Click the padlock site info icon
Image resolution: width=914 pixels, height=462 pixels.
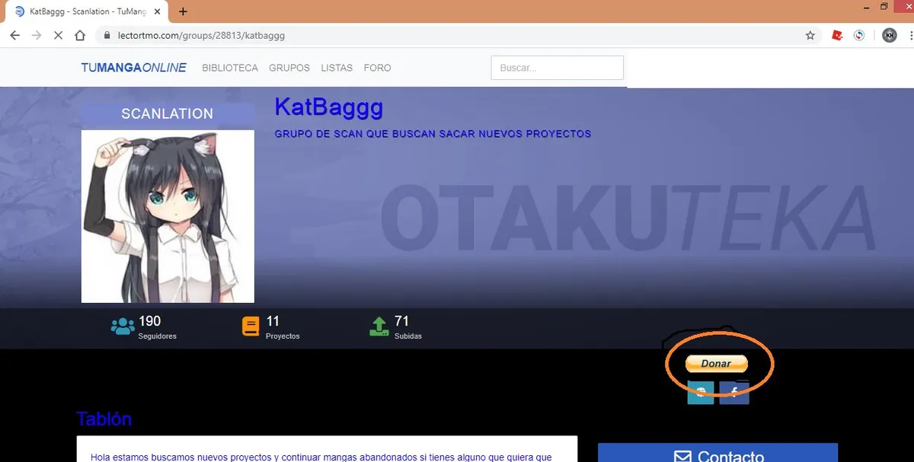[106, 35]
